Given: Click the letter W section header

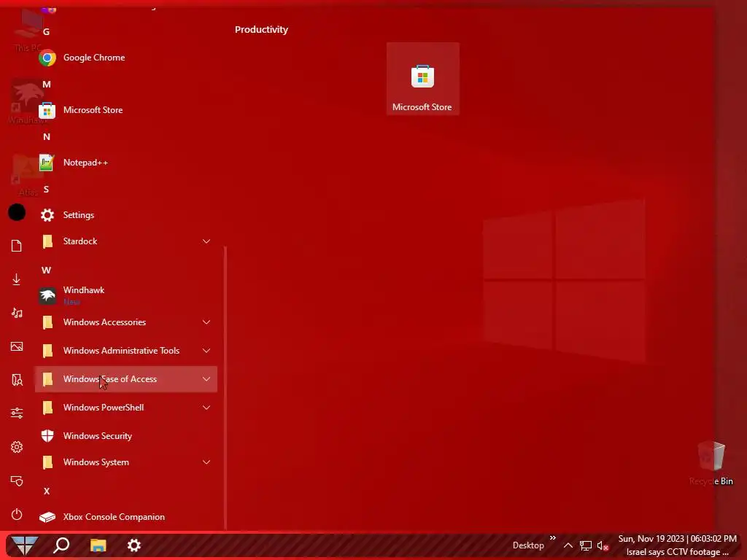Looking at the screenshot, I should pos(46,270).
